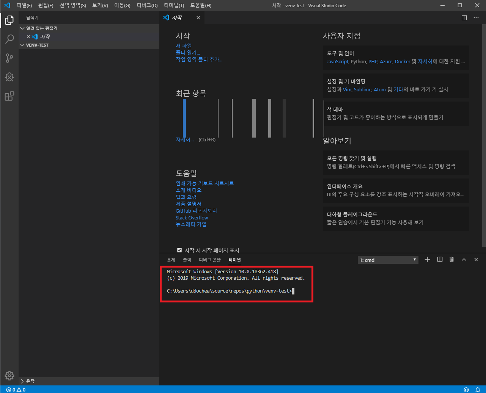Create a new terminal with plus icon
Viewport: 486px width, 393px height.
[427, 260]
